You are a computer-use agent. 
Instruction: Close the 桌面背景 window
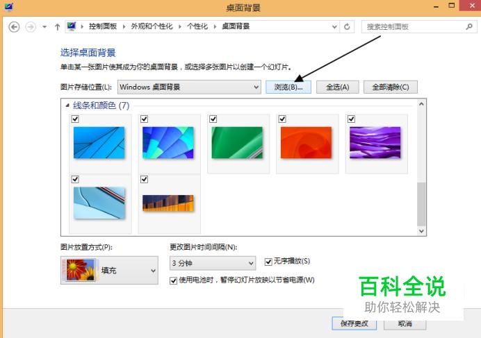tap(471, 6)
